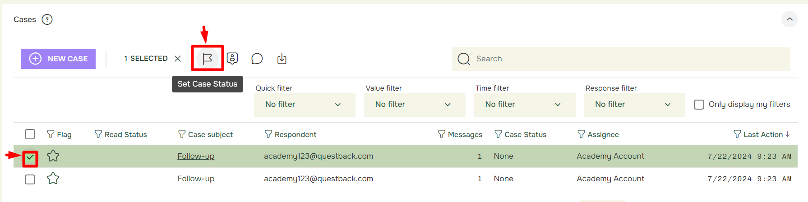Open the Quick filter dropdown

305,105
